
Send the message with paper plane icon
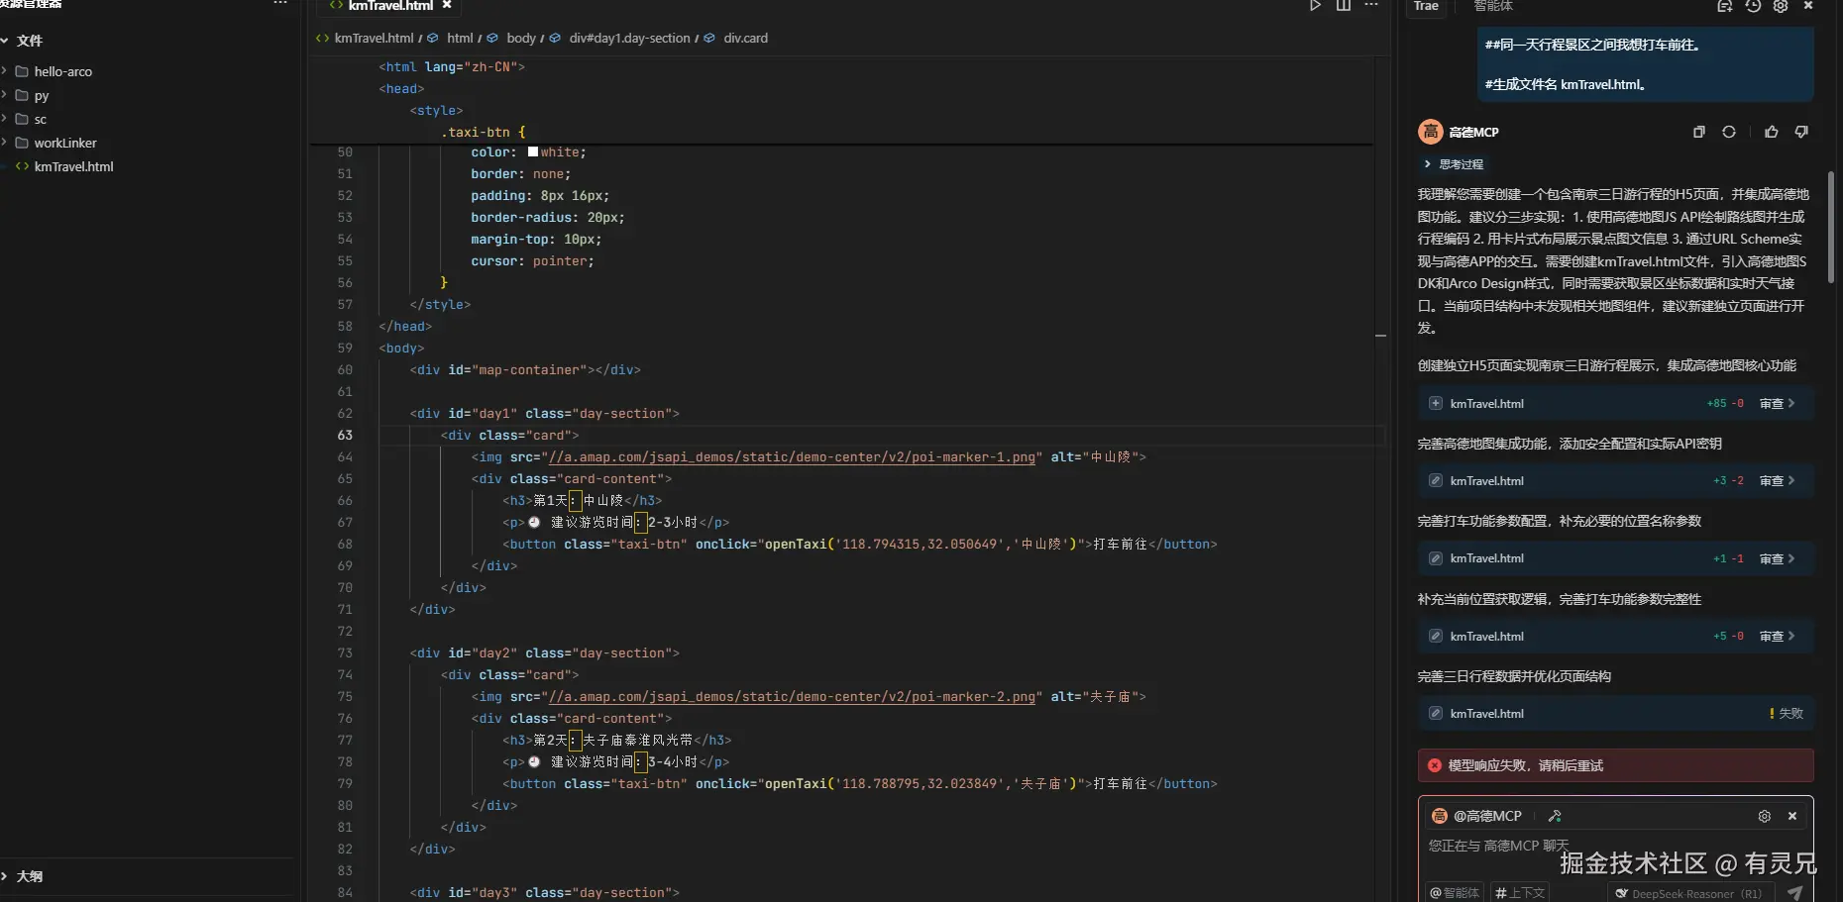pyautogui.click(x=1795, y=892)
